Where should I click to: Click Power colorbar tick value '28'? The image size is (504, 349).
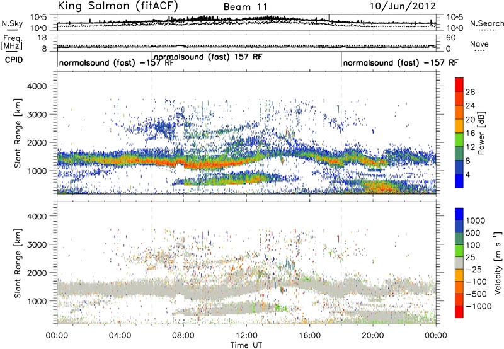pos(470,92)
